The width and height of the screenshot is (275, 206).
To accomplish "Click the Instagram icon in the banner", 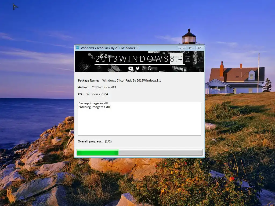I will (x=143, y=68).
